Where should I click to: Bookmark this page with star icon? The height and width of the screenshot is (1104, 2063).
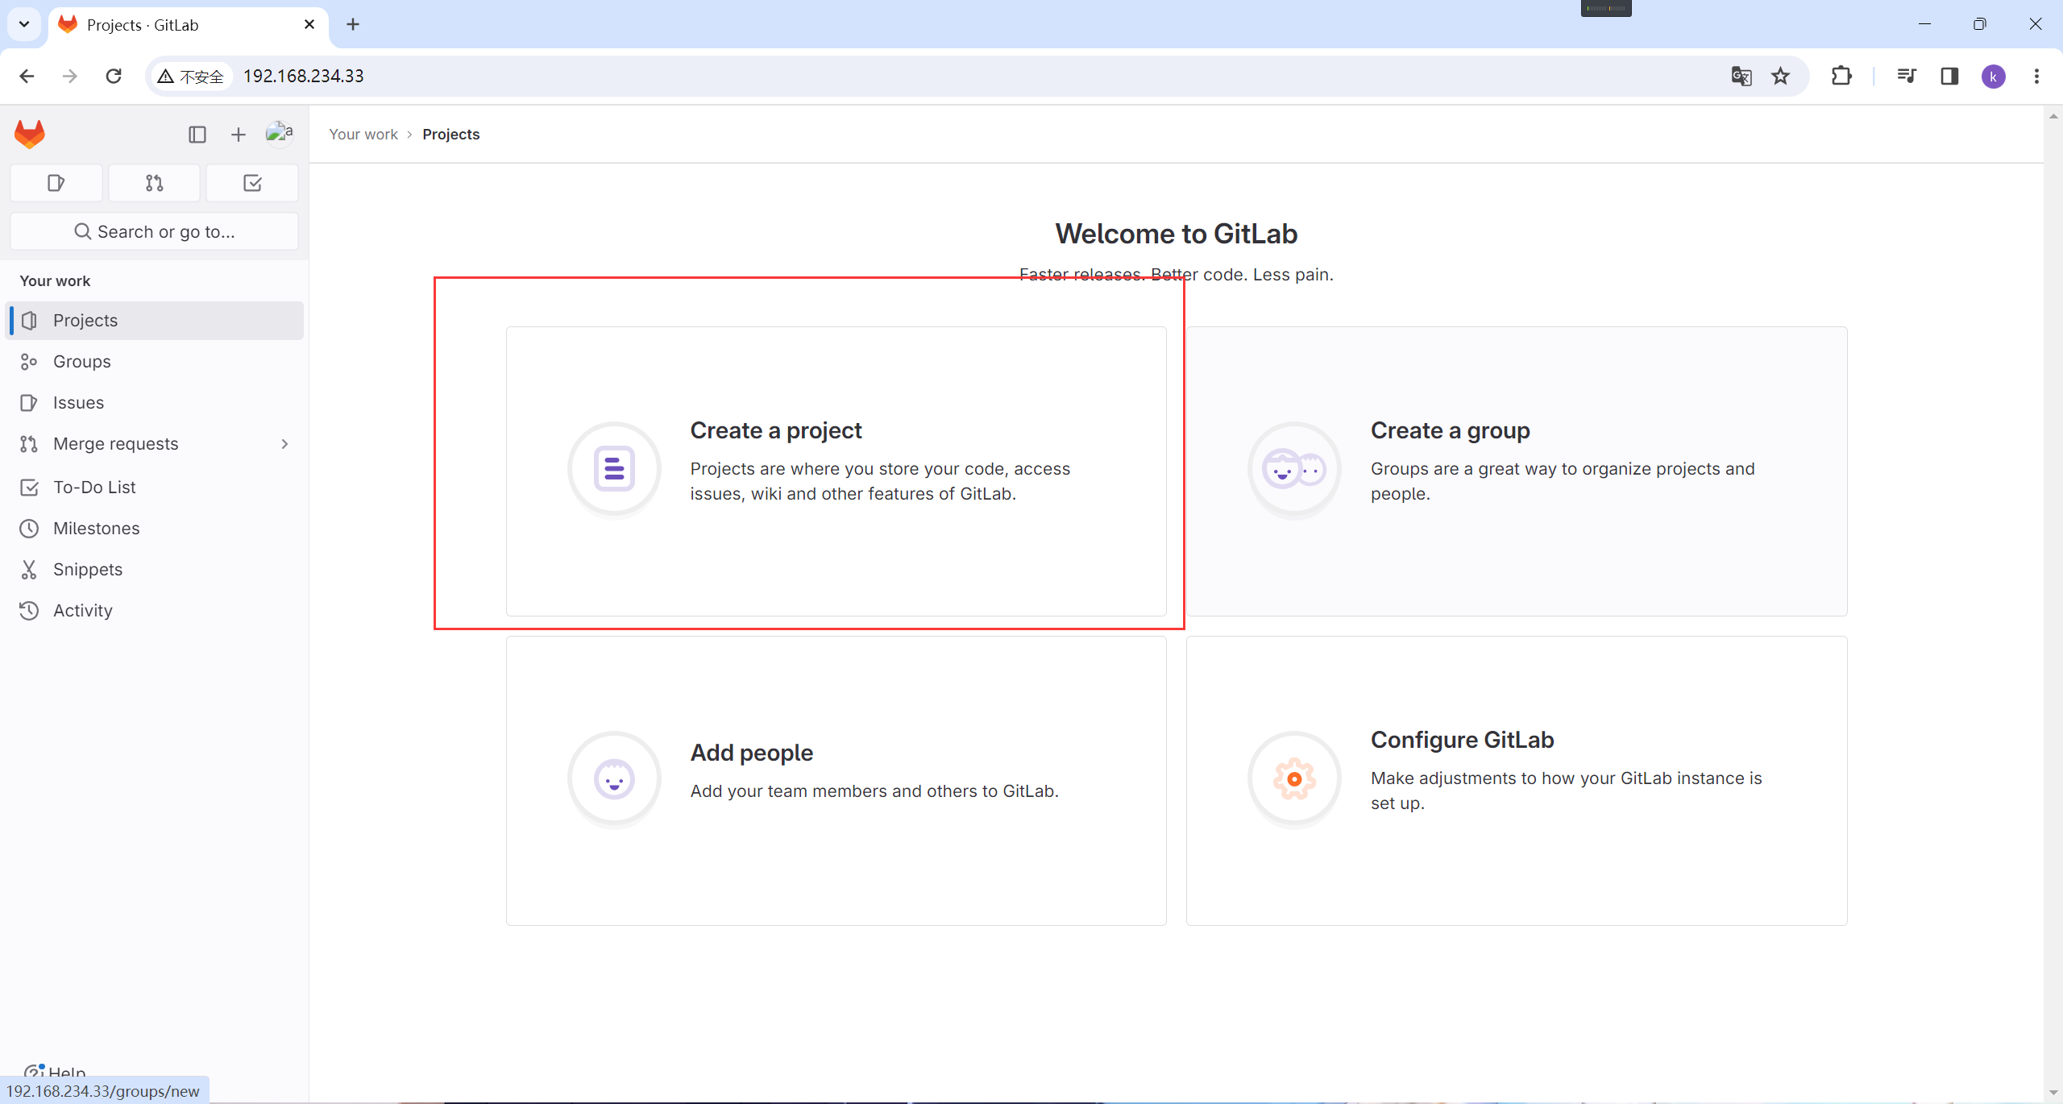1781,77
